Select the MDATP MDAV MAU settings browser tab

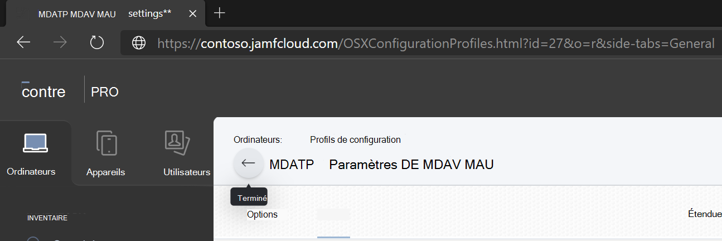click(x=104, y=14)
